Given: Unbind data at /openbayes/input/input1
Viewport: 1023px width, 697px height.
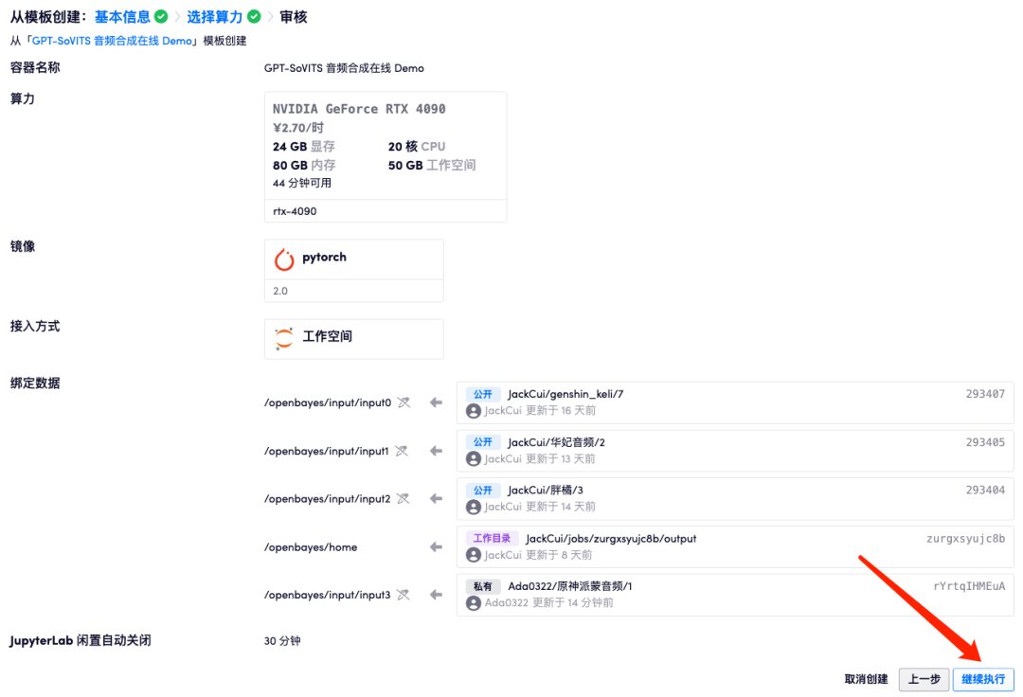Looking at the screenshot, I should (402, 451).
